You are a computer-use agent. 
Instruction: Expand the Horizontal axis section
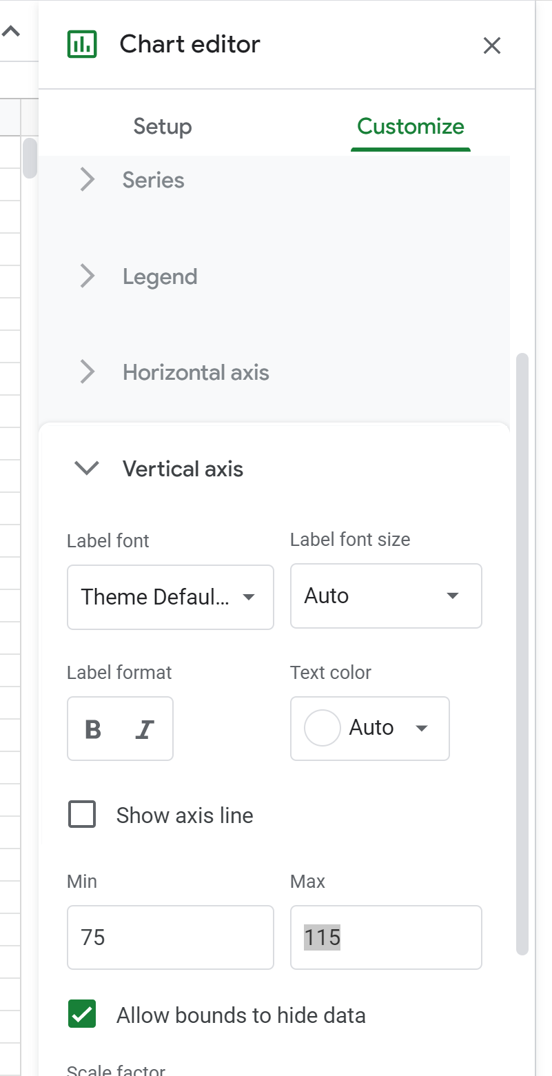click(x=196, y=372)
